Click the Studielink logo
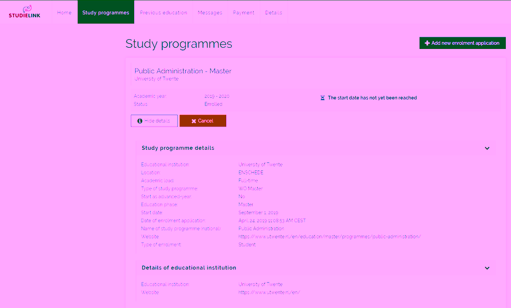 (24, 12)
